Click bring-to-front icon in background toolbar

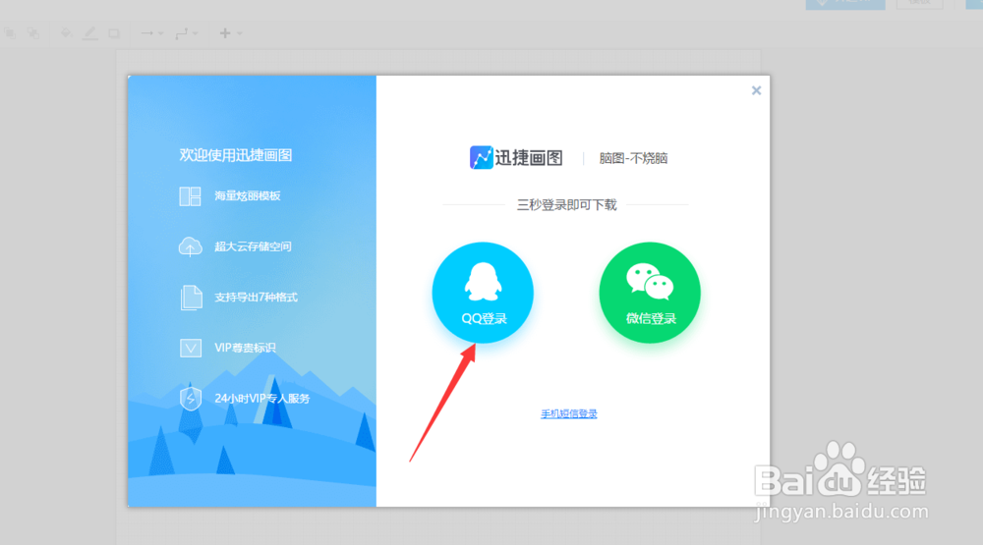[x=10, y=33]
